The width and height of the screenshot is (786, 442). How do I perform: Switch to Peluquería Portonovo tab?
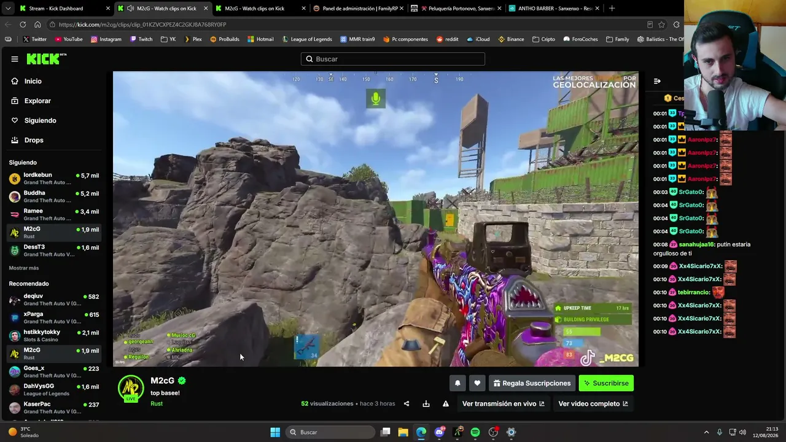click(455, 9)
